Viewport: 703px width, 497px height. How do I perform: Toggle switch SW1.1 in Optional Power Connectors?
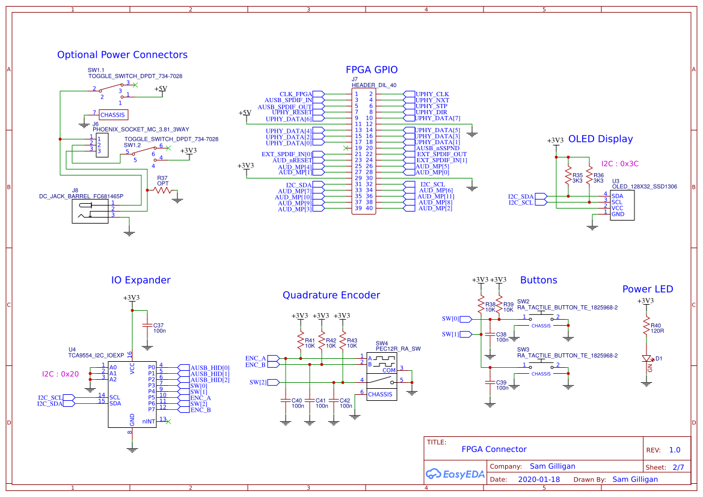tap(114, 88)
